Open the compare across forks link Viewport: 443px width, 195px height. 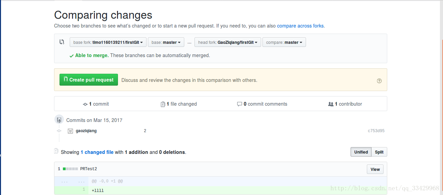[x=300, y=26]
